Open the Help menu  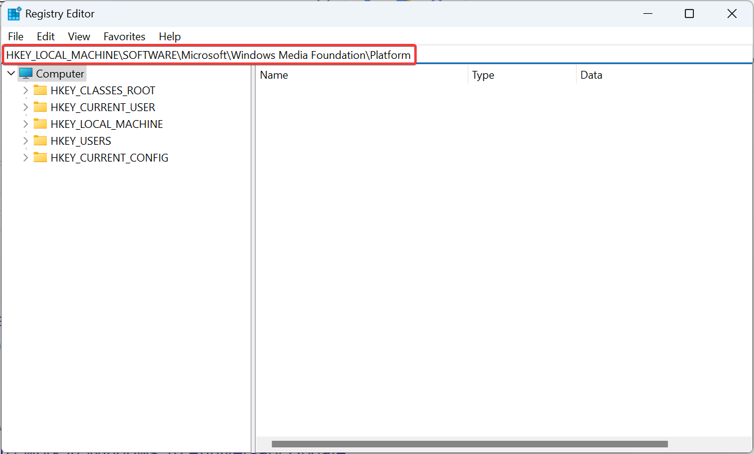[170, 37]
